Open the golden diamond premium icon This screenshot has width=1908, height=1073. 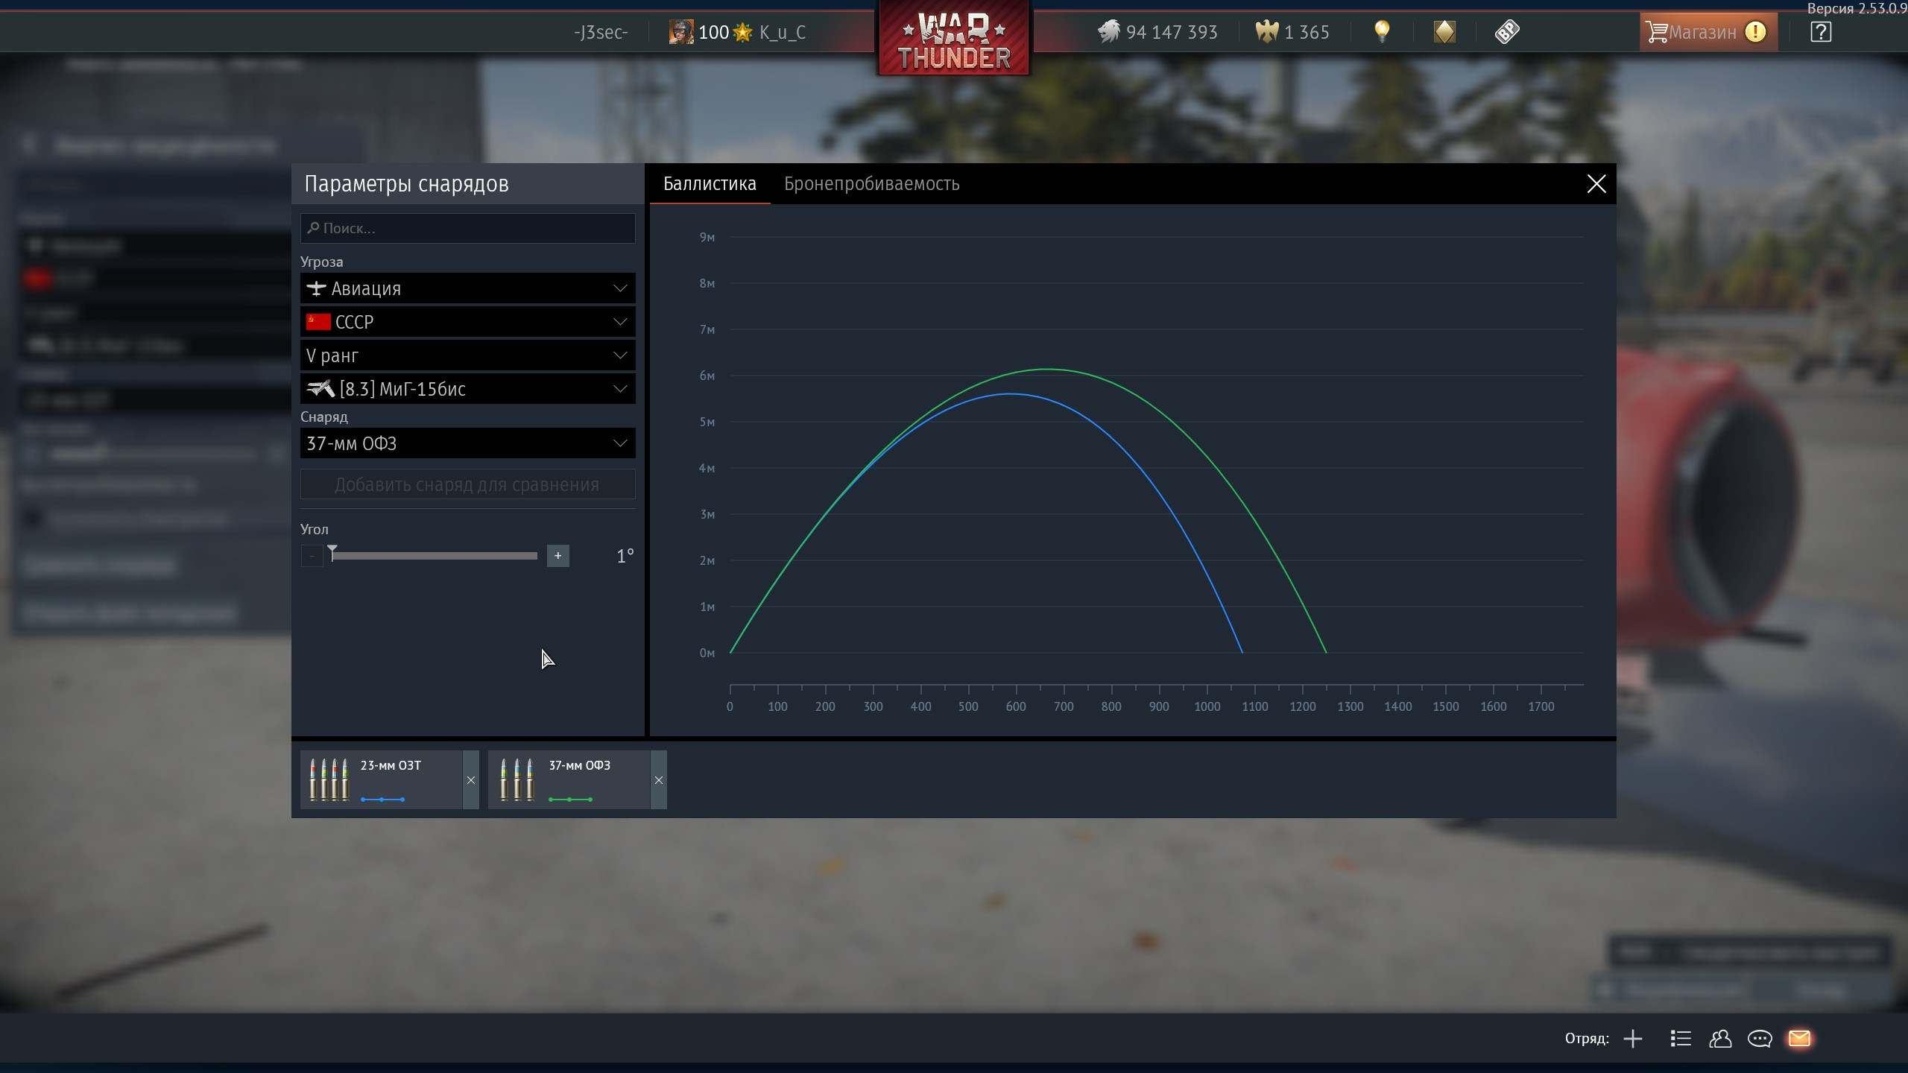coord(1444,31)
